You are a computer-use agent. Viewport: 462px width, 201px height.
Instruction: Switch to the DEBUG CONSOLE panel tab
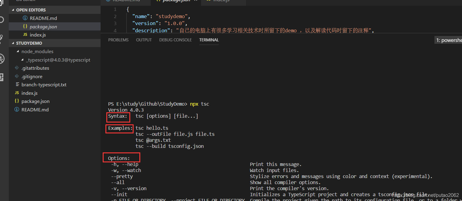(x=175, y=40)
